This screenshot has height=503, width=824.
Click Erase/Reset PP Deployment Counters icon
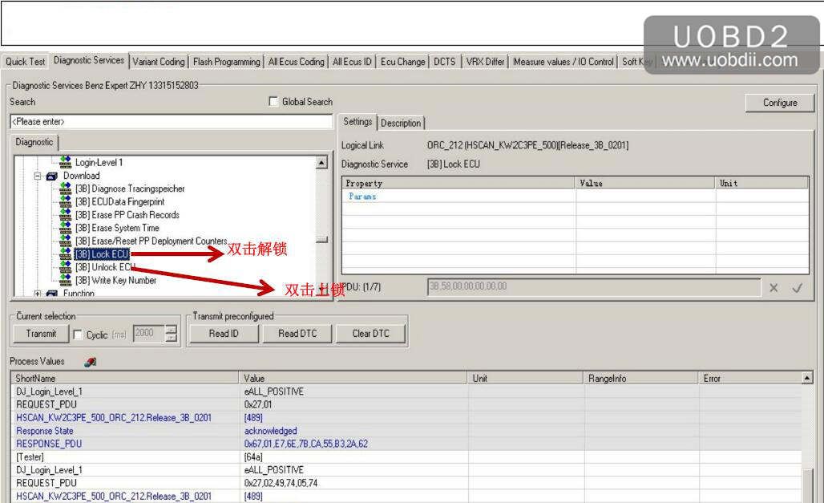coord(65,241)
